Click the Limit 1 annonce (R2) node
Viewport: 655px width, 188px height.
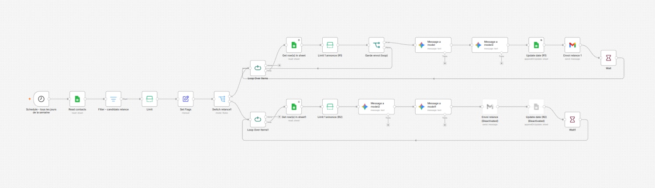(330, 107)
